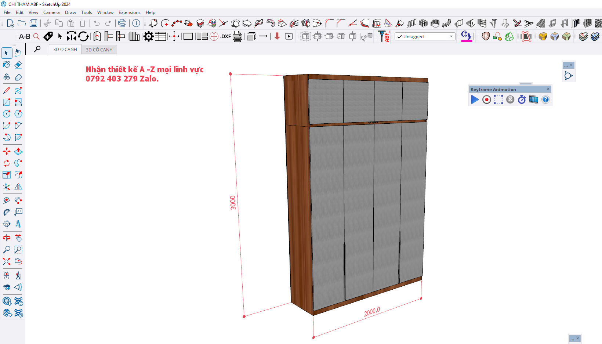Open the Camera menu

point(51,12)
